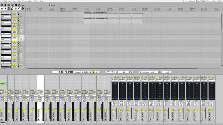Click the master strip yellow M button

(x=1, y=111)
